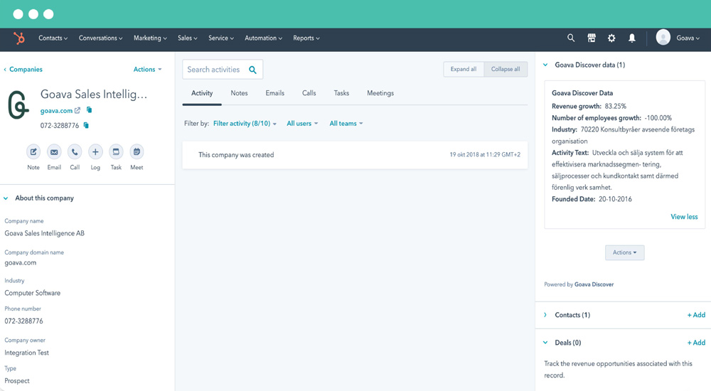The height and width of the screenshot is (391, 711).
Task: Schedule a meeting with Meet icon
Action: click(x=137, y=152)
